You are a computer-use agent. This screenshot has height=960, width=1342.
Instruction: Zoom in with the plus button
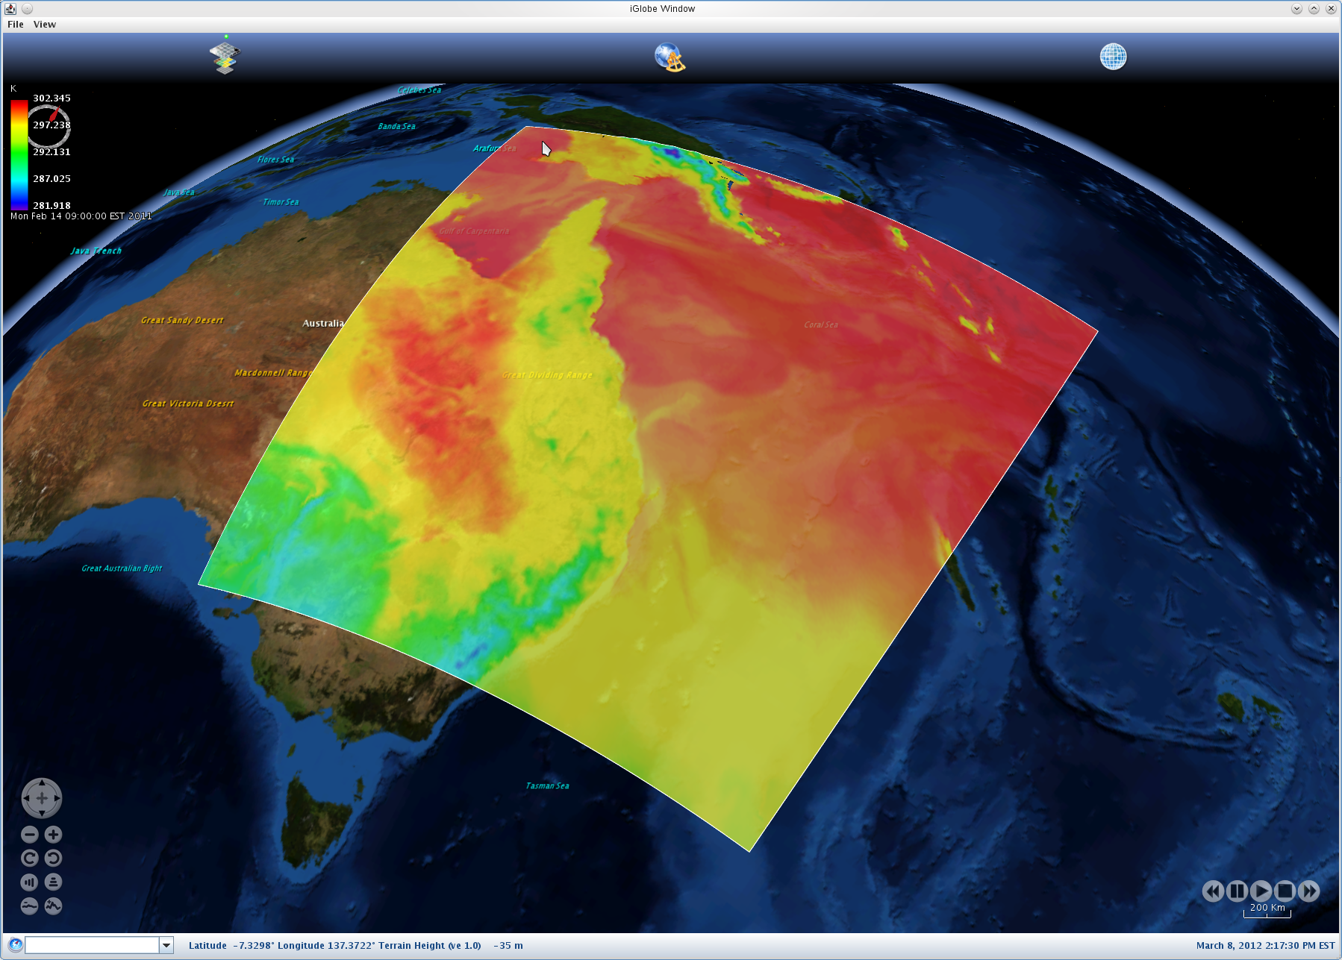click(x=53, y=835)
